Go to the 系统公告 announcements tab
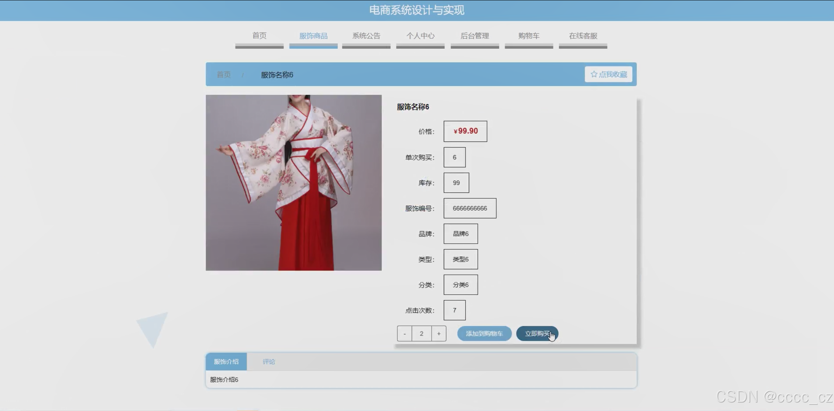The image size is (834, 411). pyautogui.click(x=366, y=36)
